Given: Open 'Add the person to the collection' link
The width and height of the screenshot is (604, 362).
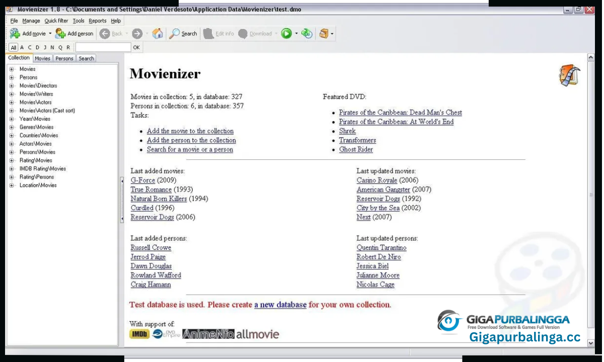Looking at the screenshot, I should click(x=191, y=140).
